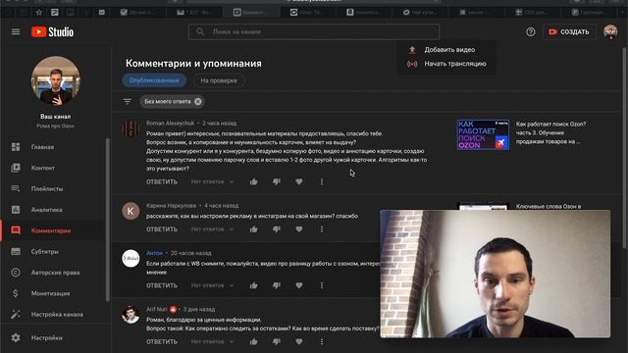
Task: Heart Карина Наркулова's comment
Action: pos(298,229)
